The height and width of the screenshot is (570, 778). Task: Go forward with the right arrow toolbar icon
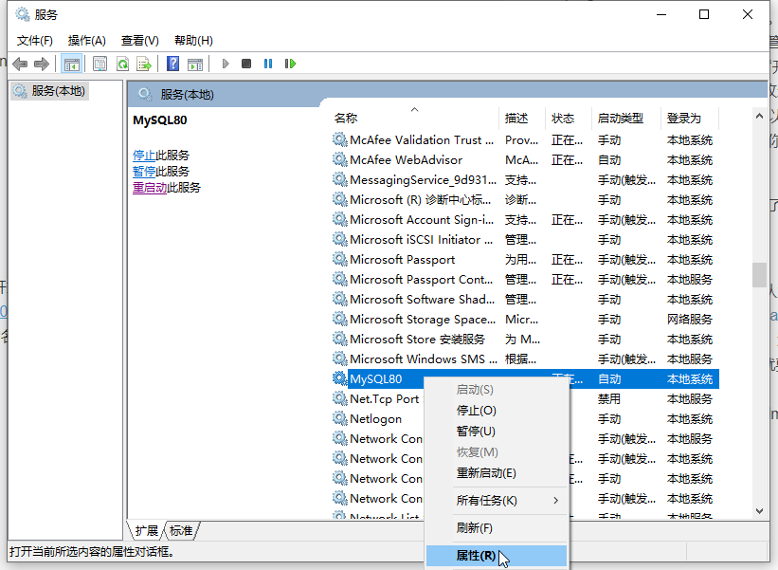click(x=42, y=64)
